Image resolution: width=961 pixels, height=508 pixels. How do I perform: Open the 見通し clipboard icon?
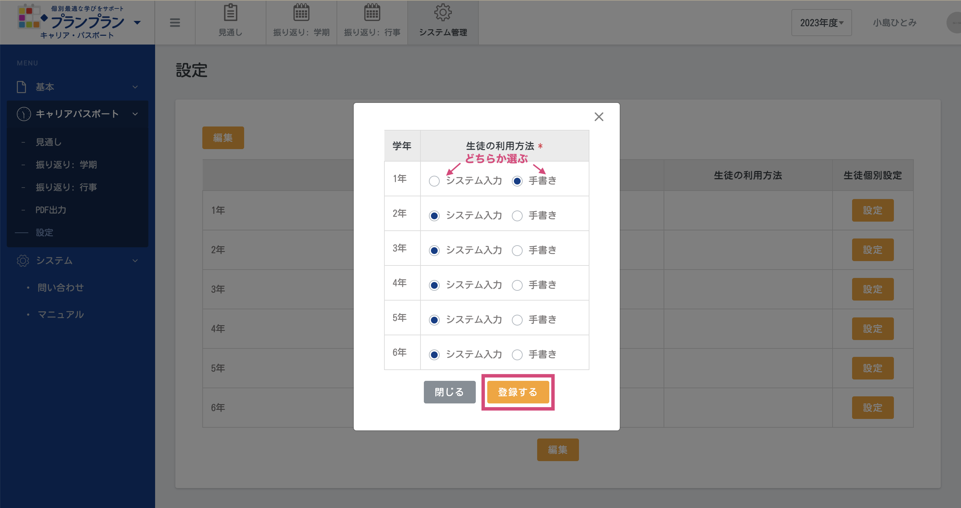pos(230,13)
